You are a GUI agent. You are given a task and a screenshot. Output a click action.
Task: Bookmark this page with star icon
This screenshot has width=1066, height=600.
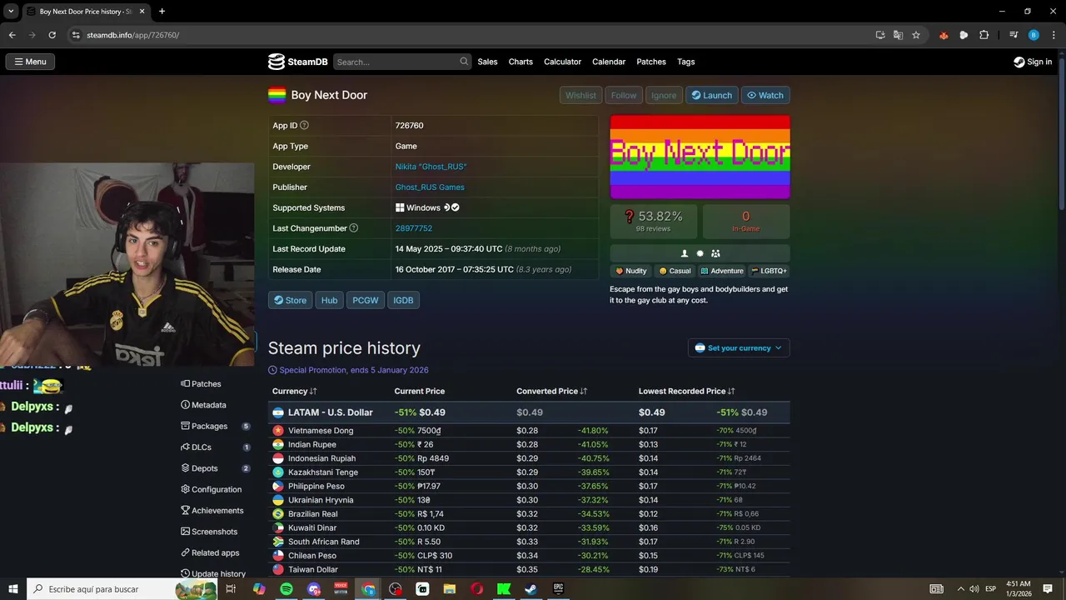coord(916,35)
